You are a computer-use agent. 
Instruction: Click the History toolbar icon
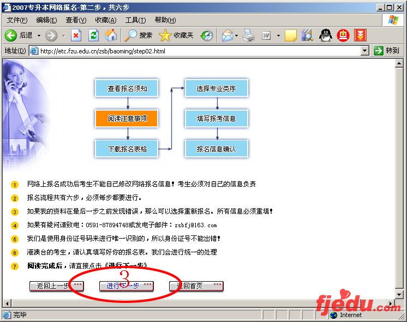pos(207,35)
